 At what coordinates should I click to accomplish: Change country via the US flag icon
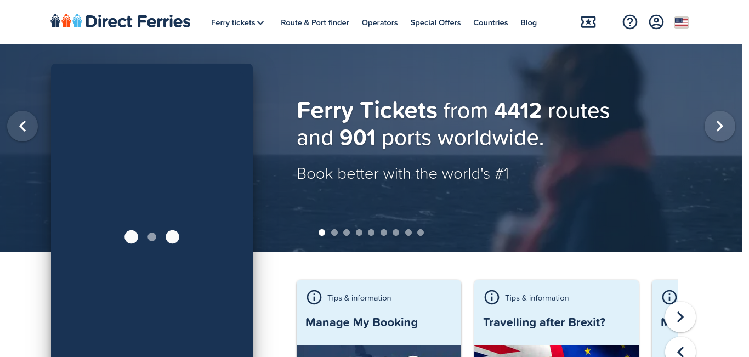(682, 22)
